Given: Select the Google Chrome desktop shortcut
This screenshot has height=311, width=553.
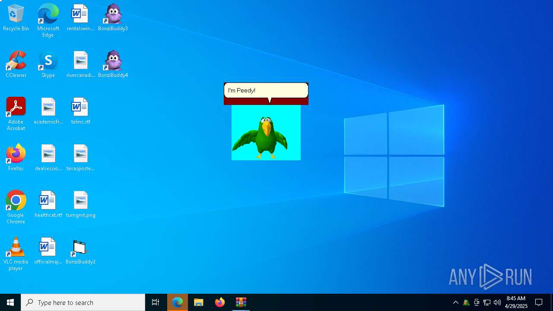Looking at the screenshot, I should click(x=16, y=207).
